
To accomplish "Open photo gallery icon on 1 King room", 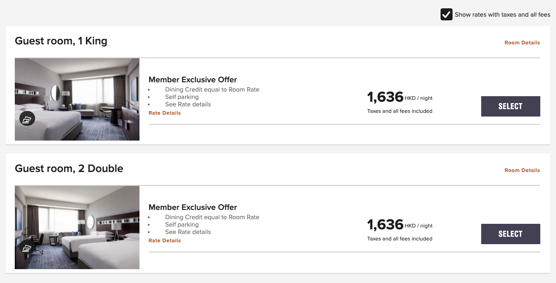I will click(27, 119).
